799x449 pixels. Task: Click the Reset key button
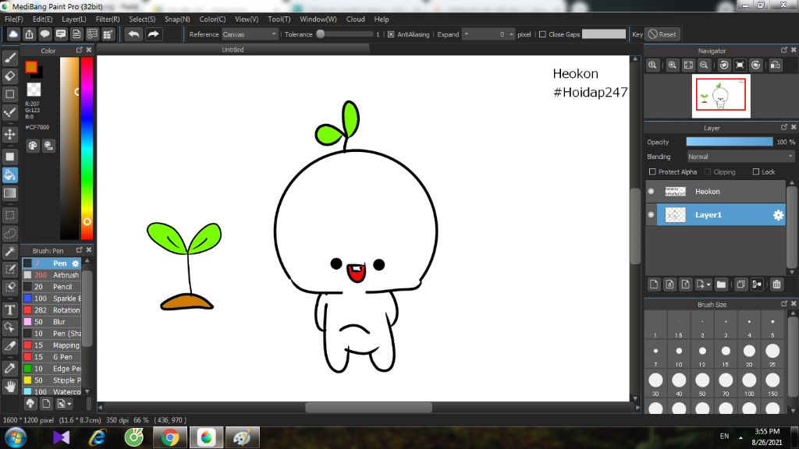662,34
